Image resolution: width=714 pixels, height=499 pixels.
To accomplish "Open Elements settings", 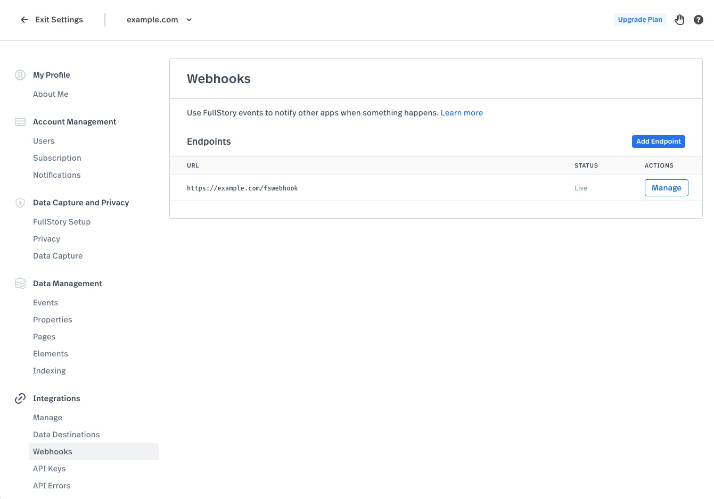I will pos(51,354).
